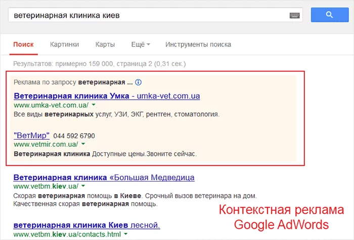The image size is (354, 240).
Task: Focus the search query input field
Action: pyautogui.click(x=147, y=16)
